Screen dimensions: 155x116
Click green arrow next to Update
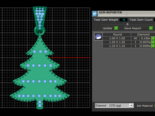[116, 28]
